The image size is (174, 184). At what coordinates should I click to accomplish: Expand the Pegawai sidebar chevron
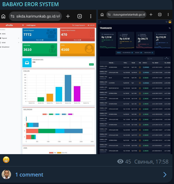(19, 38)
